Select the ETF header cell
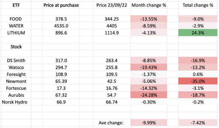Image resolution: width=219 pixels, height=128 pixels. point(15,5)
